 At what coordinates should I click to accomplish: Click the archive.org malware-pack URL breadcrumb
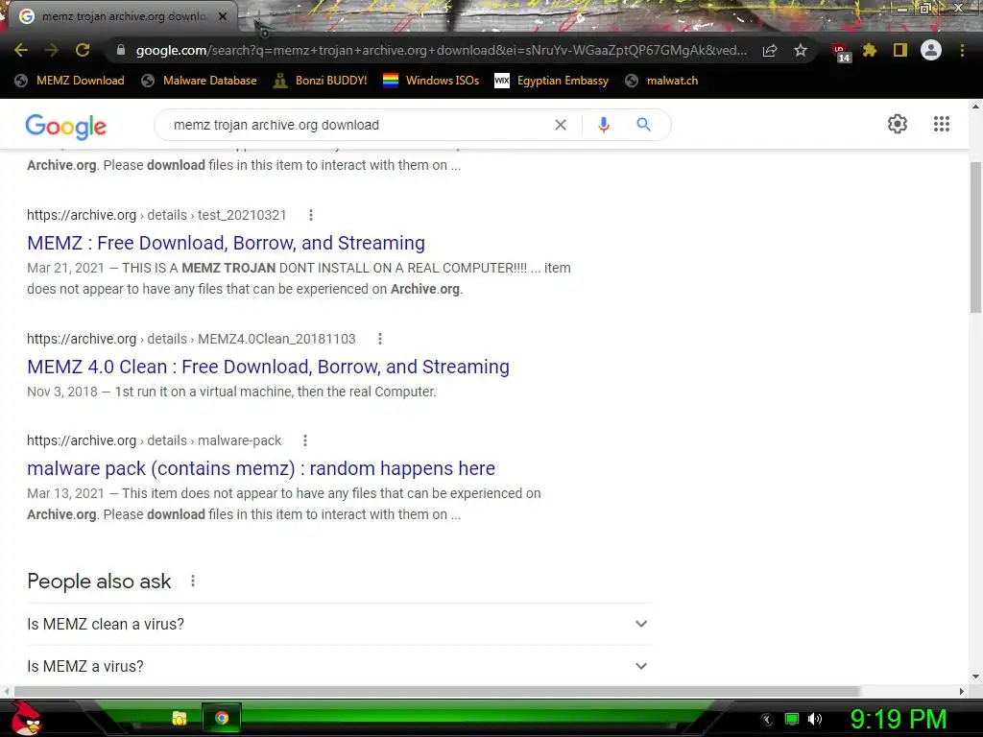154,440
